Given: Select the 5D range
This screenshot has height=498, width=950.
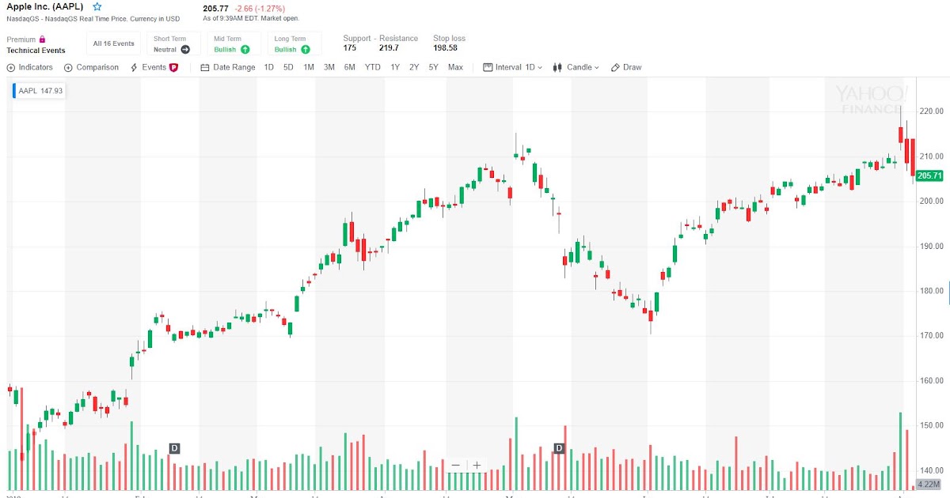Looking at the screenshot, I should click(288, 68).
